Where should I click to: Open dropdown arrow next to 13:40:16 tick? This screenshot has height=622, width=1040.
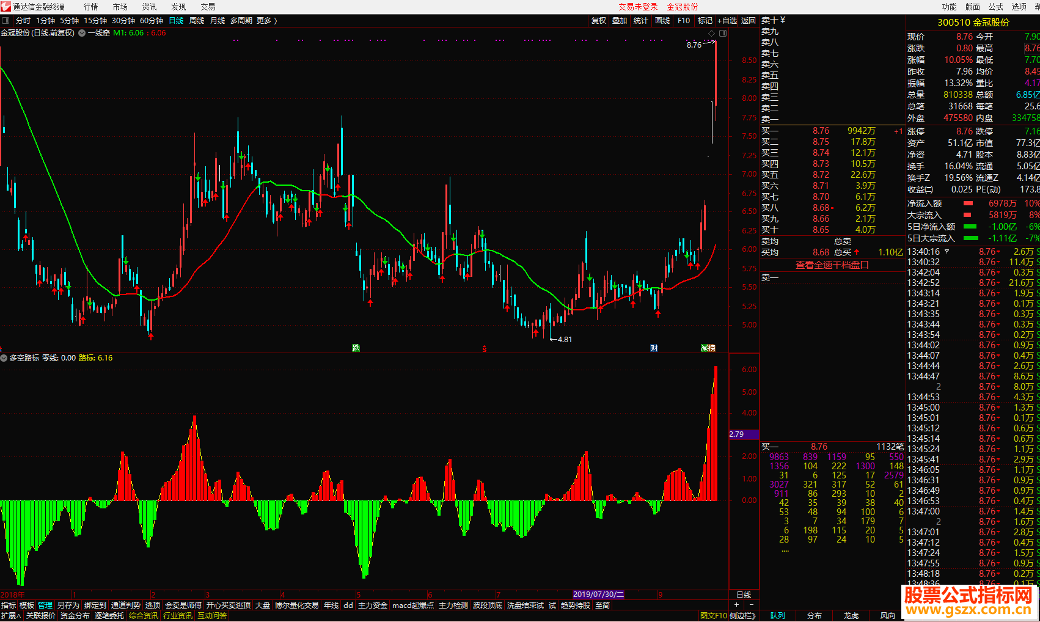pyautogui.click(x=947, y=252)
